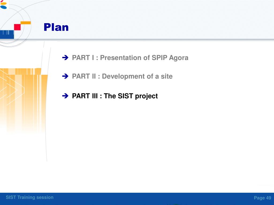
Task: Click the arrow bullet beside PART I
Action: (x=65, y=58)
